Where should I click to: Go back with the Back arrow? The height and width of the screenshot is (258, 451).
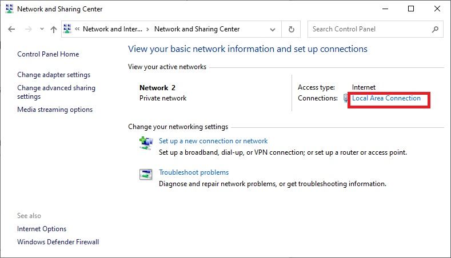(11, 29)
